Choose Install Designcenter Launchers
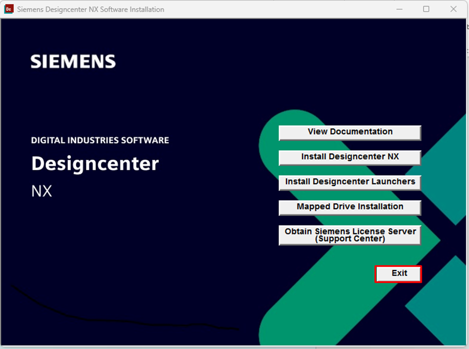The height and width of the screenshot is (349, 469). click(349, 182)
